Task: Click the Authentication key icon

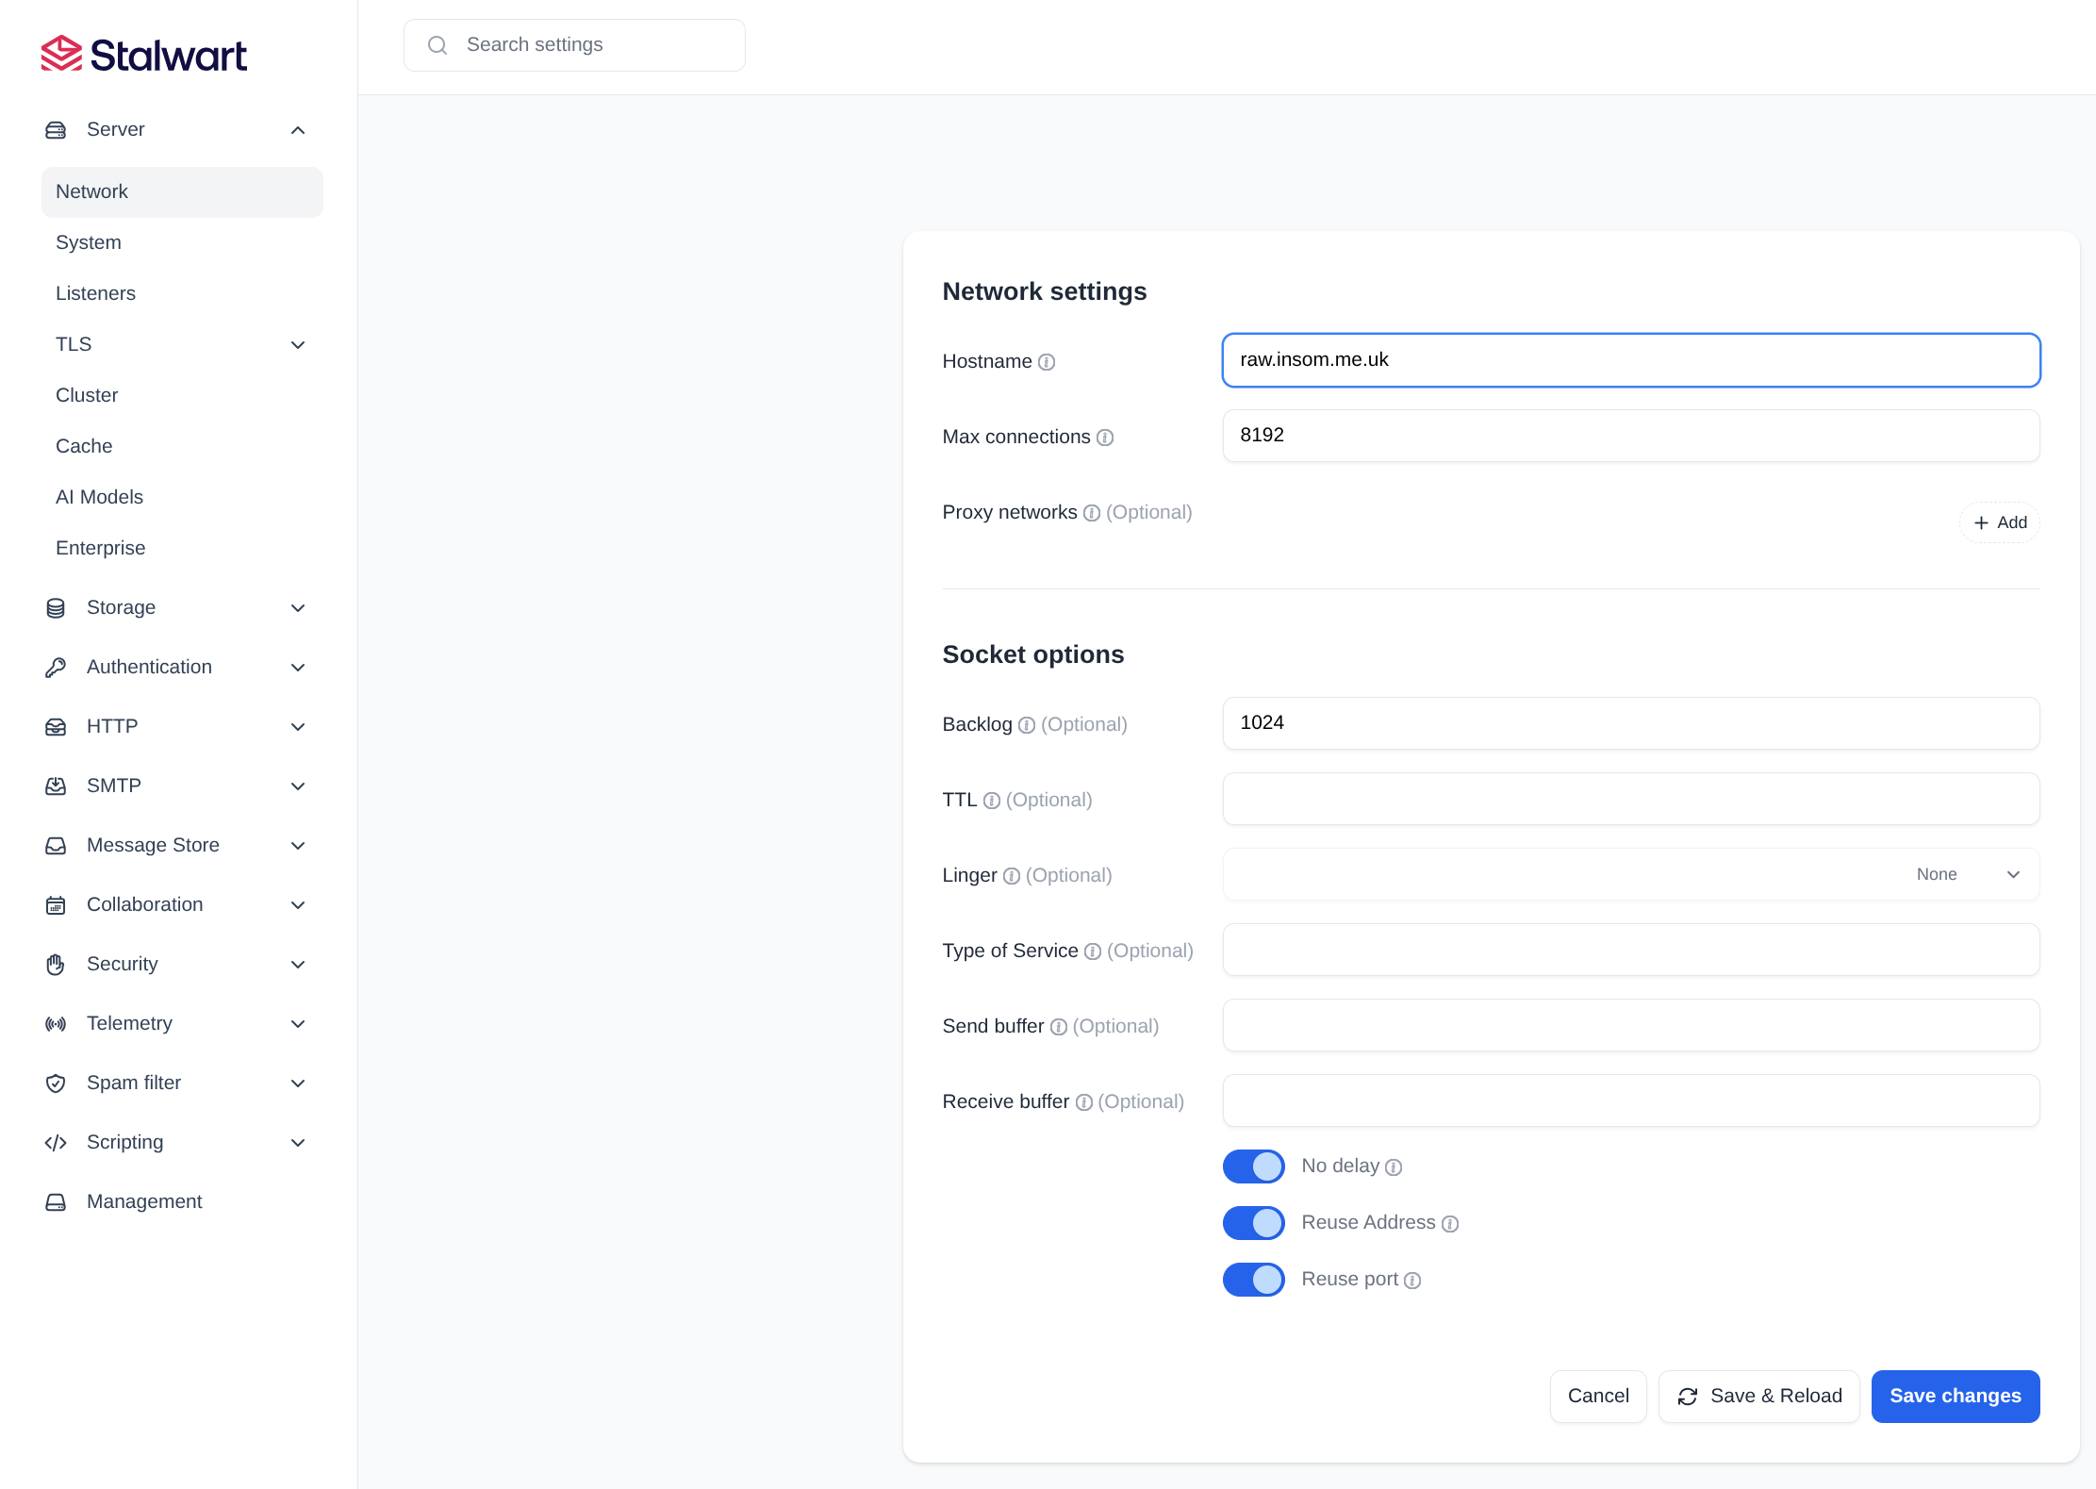Action: pos(57,667)
